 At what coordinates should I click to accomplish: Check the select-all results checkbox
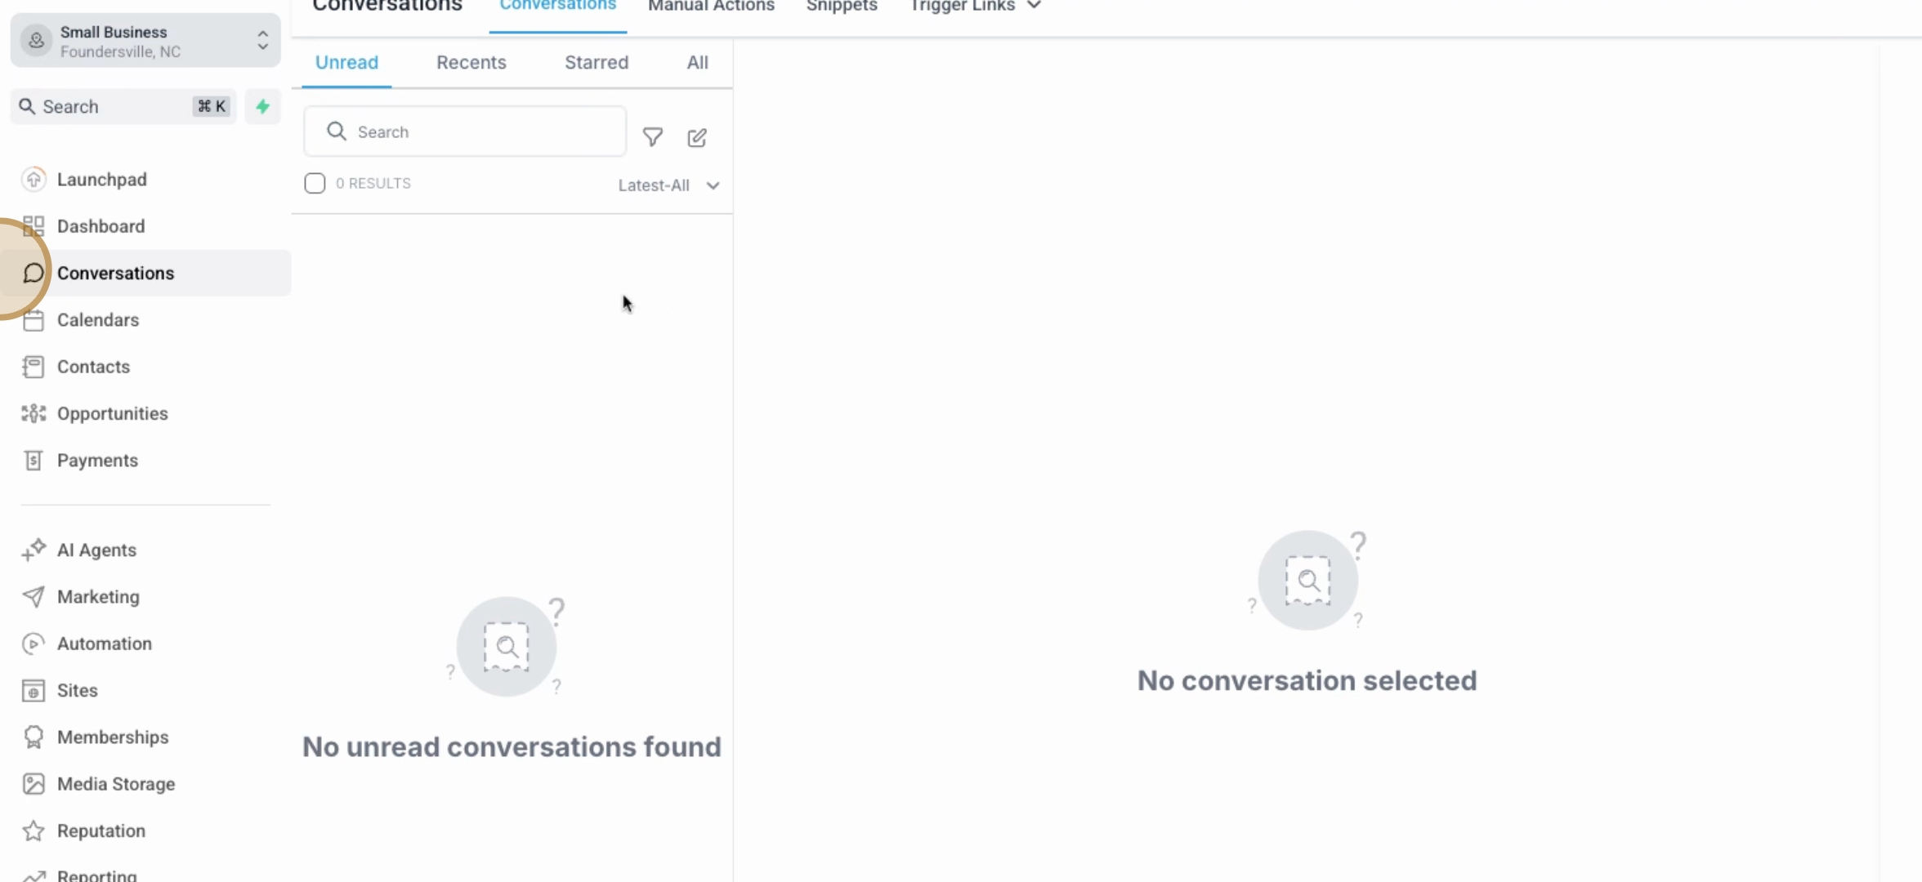coord(315,183)
